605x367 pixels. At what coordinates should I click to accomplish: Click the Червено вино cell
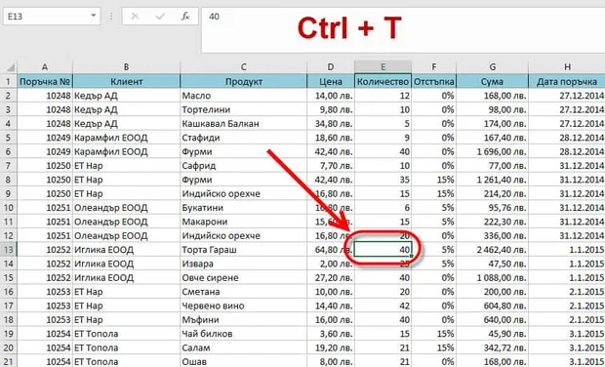(x=244, y=306)
